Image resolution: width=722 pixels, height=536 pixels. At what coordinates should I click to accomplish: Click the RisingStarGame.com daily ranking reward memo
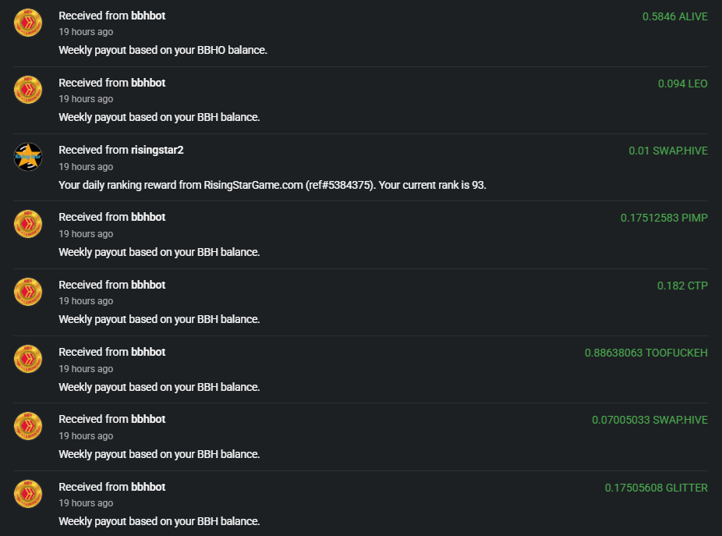pyautogui.click(x=272, y=185)
